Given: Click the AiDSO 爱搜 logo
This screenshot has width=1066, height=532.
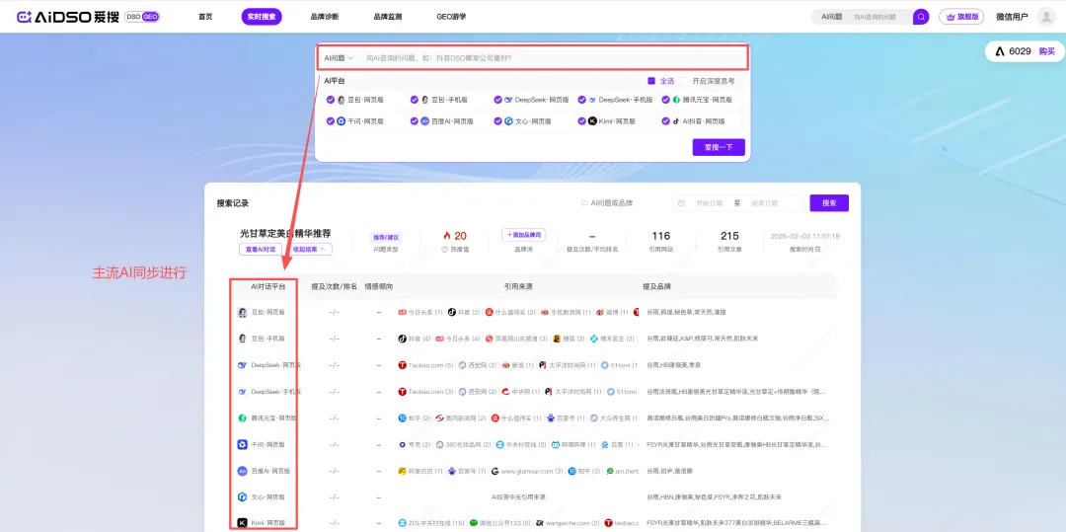Looking at the screenshot, I should point(68,17).
